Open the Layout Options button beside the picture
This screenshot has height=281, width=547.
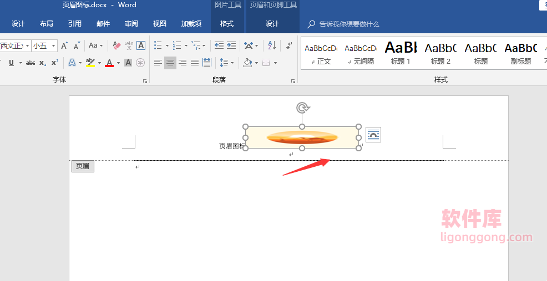tap(373, 135)
